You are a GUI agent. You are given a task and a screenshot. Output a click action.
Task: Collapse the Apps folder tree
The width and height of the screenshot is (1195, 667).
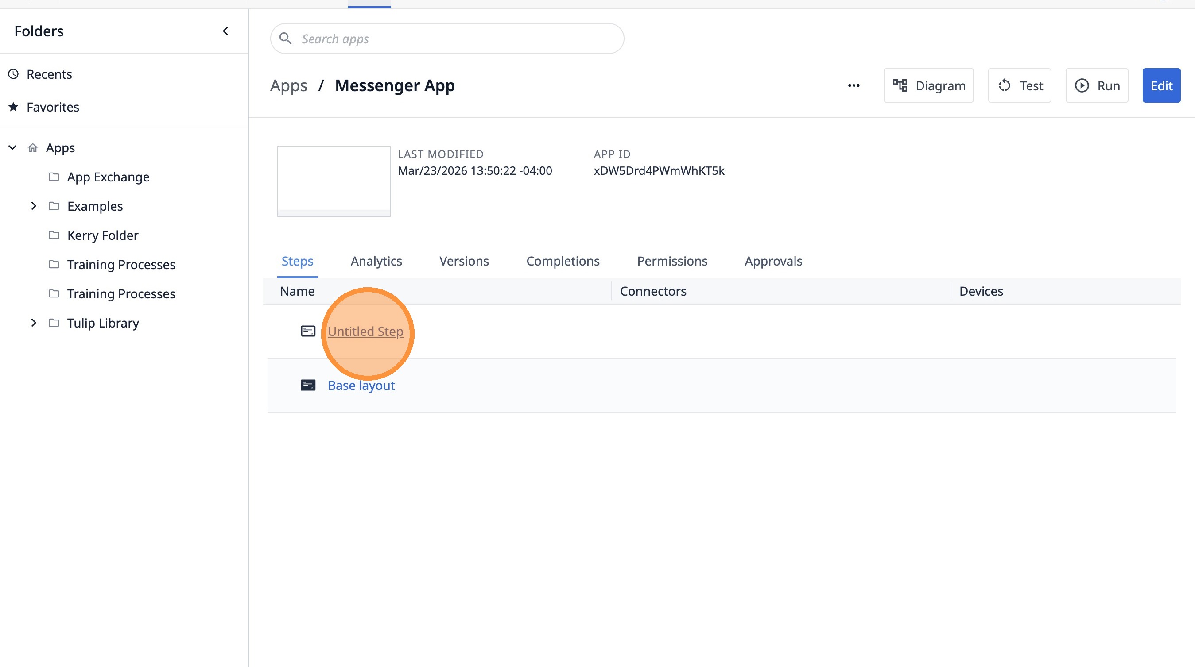(12, 148)
